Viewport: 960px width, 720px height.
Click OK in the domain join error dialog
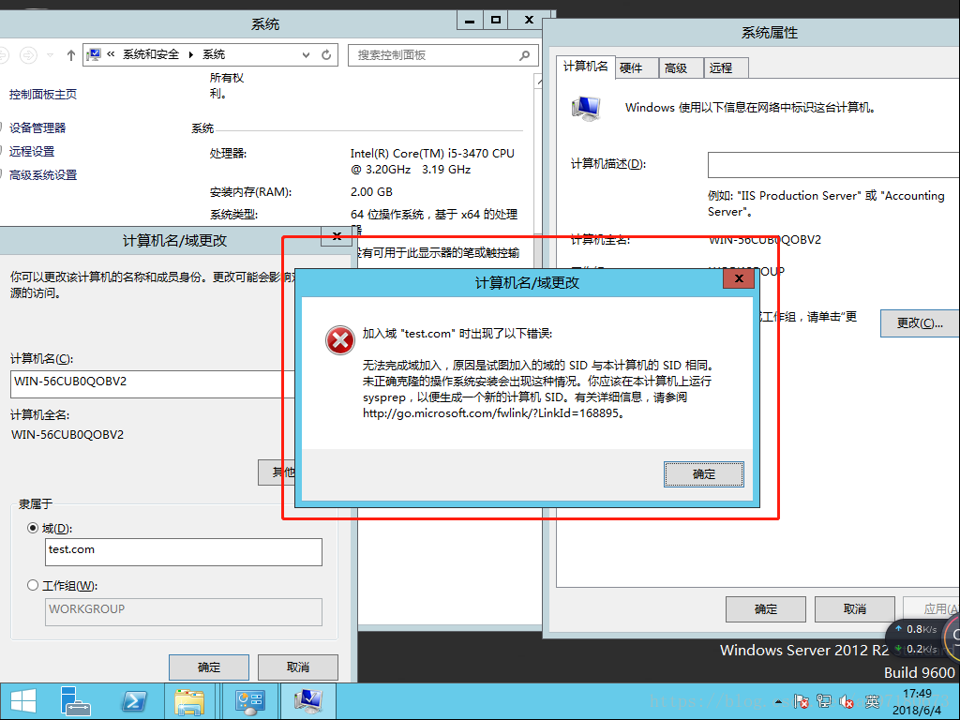[x=703, y=474]
